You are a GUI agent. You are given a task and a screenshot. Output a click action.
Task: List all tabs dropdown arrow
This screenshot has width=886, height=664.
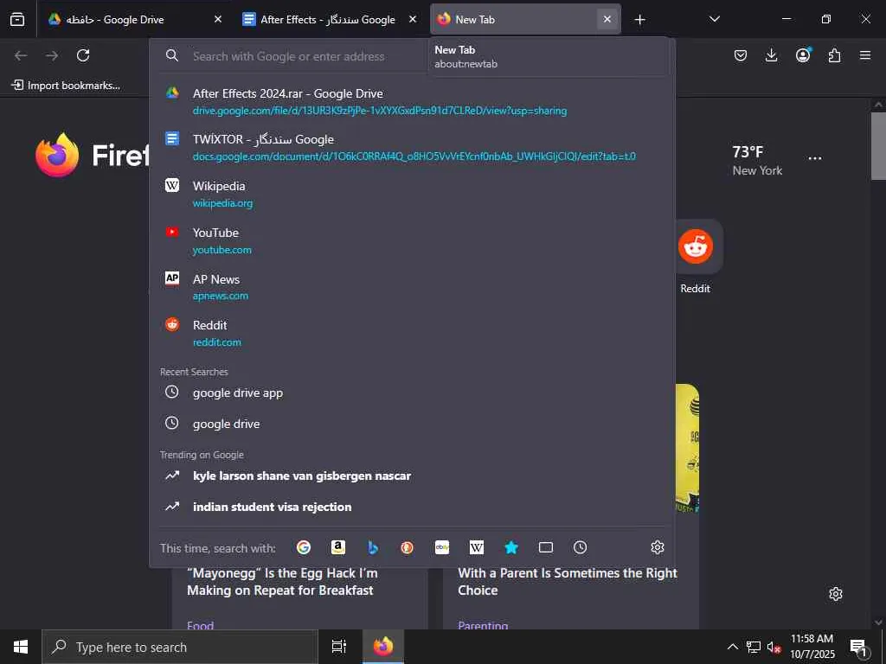click(x=714, y=19)
